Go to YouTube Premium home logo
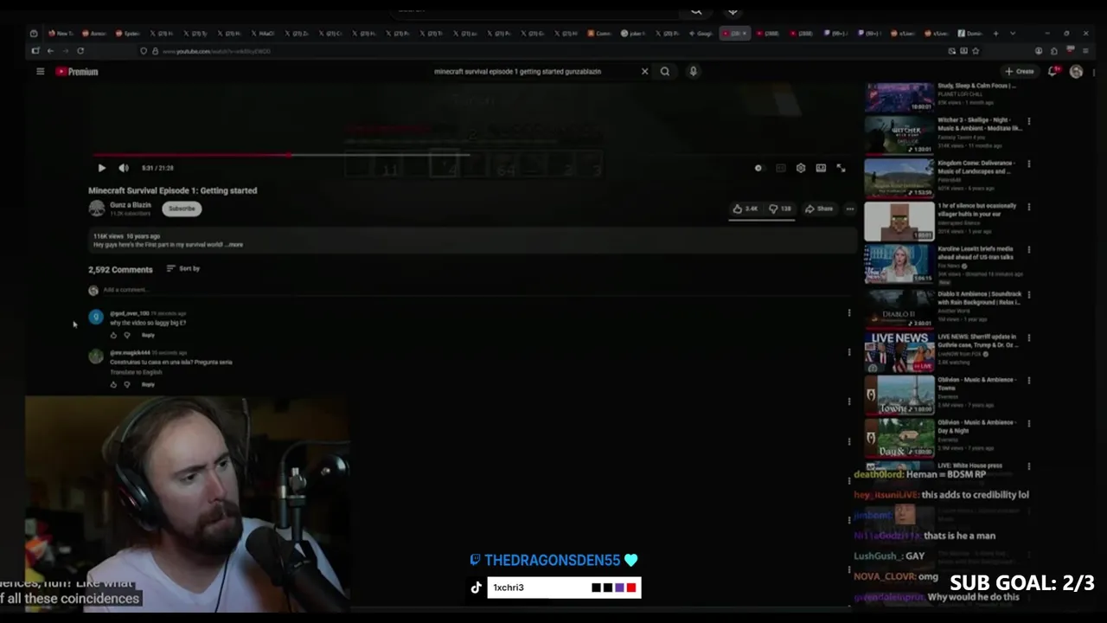The width and height of the screenshot is (1107, 623). click(77, 72)
